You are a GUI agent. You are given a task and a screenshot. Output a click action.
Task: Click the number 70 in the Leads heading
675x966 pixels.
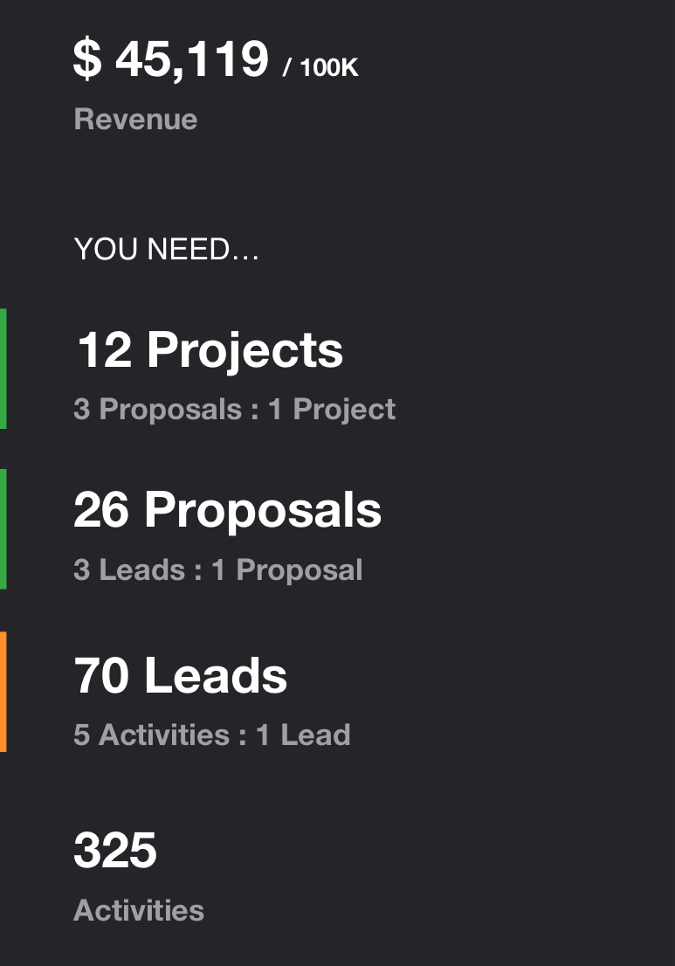(101, 675)
